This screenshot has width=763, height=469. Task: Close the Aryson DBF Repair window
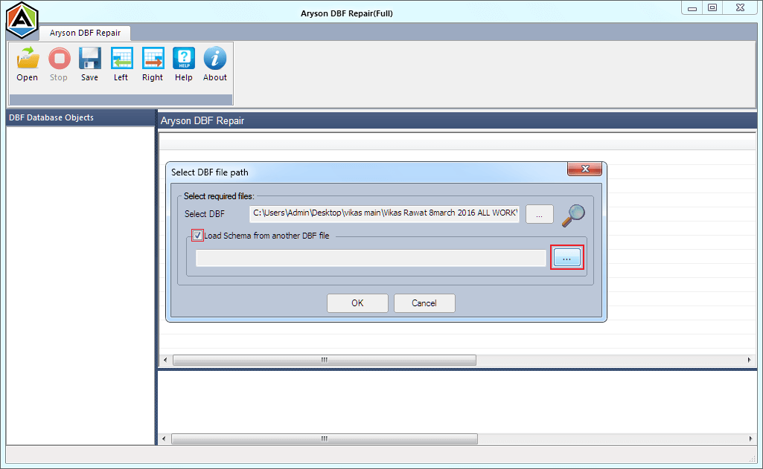tap(740, 7)
